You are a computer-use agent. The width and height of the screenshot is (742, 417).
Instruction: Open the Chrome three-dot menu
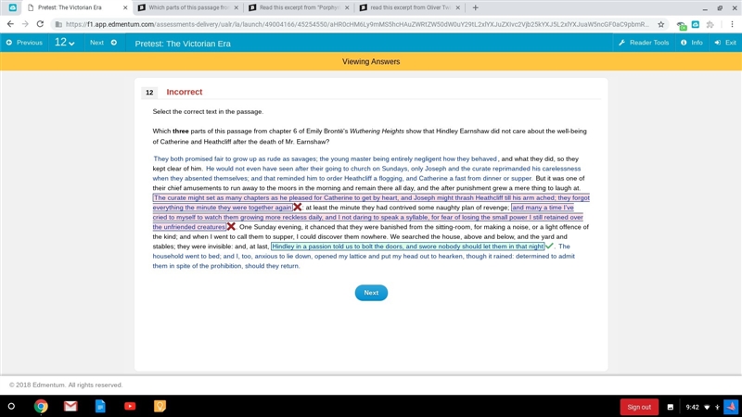click(732, 24)
